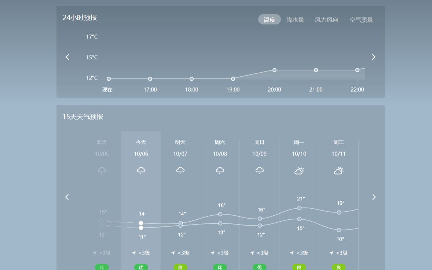
Task: Click the rain cloud icon for 今天 10/06
Action: click(x=141, y=170)
